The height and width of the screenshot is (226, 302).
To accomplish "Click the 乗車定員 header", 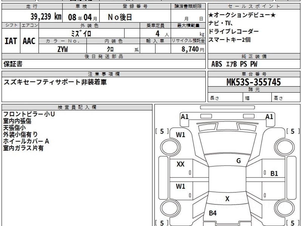I will point(155,25).
